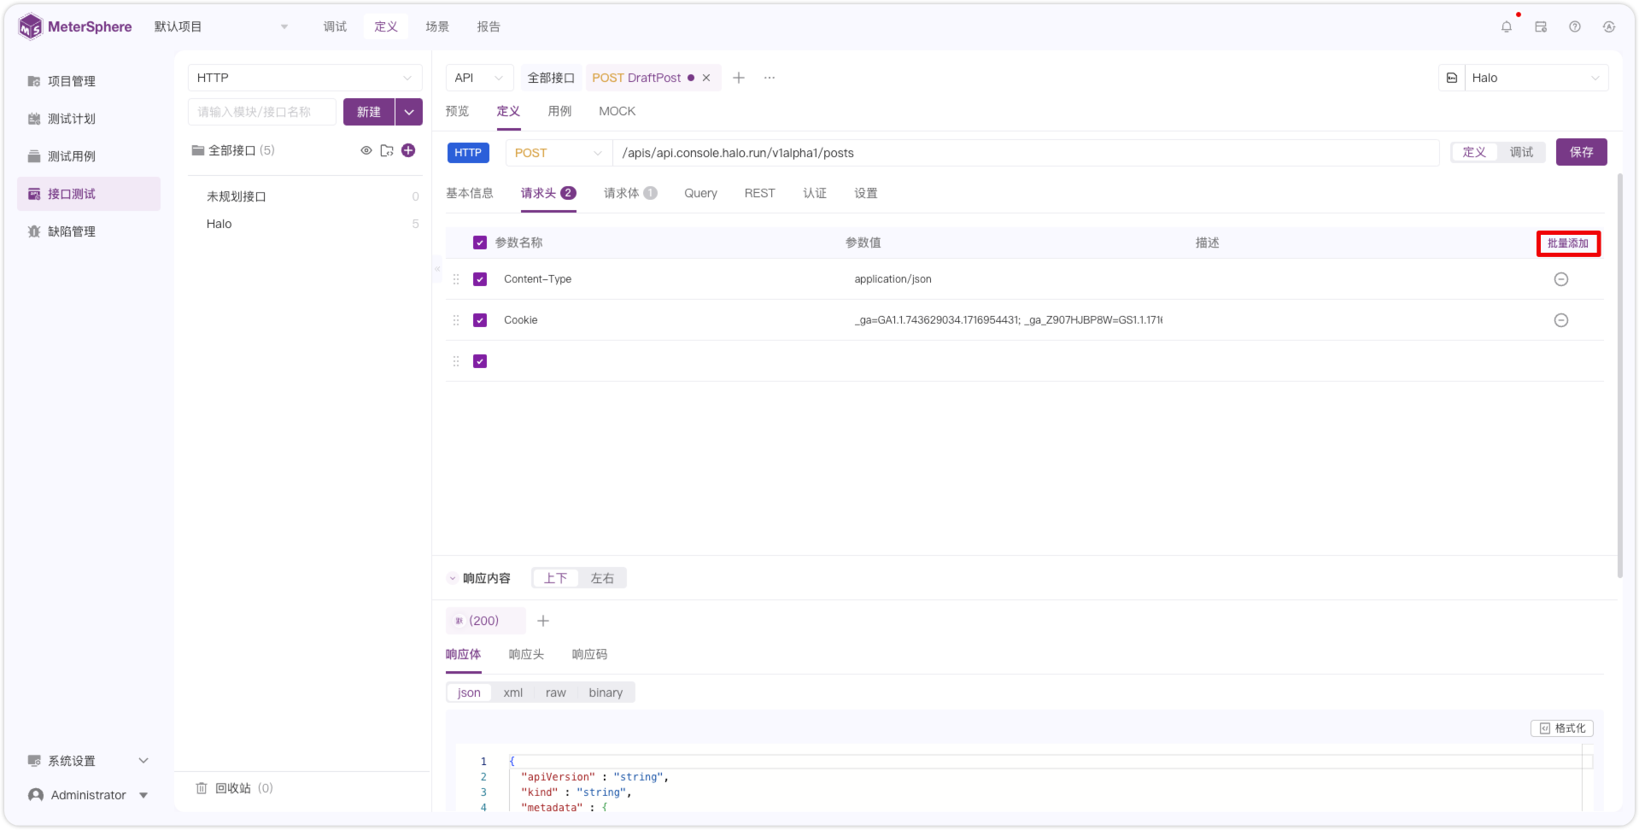The height and width of the screenshot is (830, 1639).
Task: Close the POST DraftPost tab
Action: coord(706,78)
